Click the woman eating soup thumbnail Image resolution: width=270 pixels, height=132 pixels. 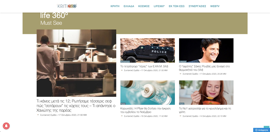click(x=206, y=93)
